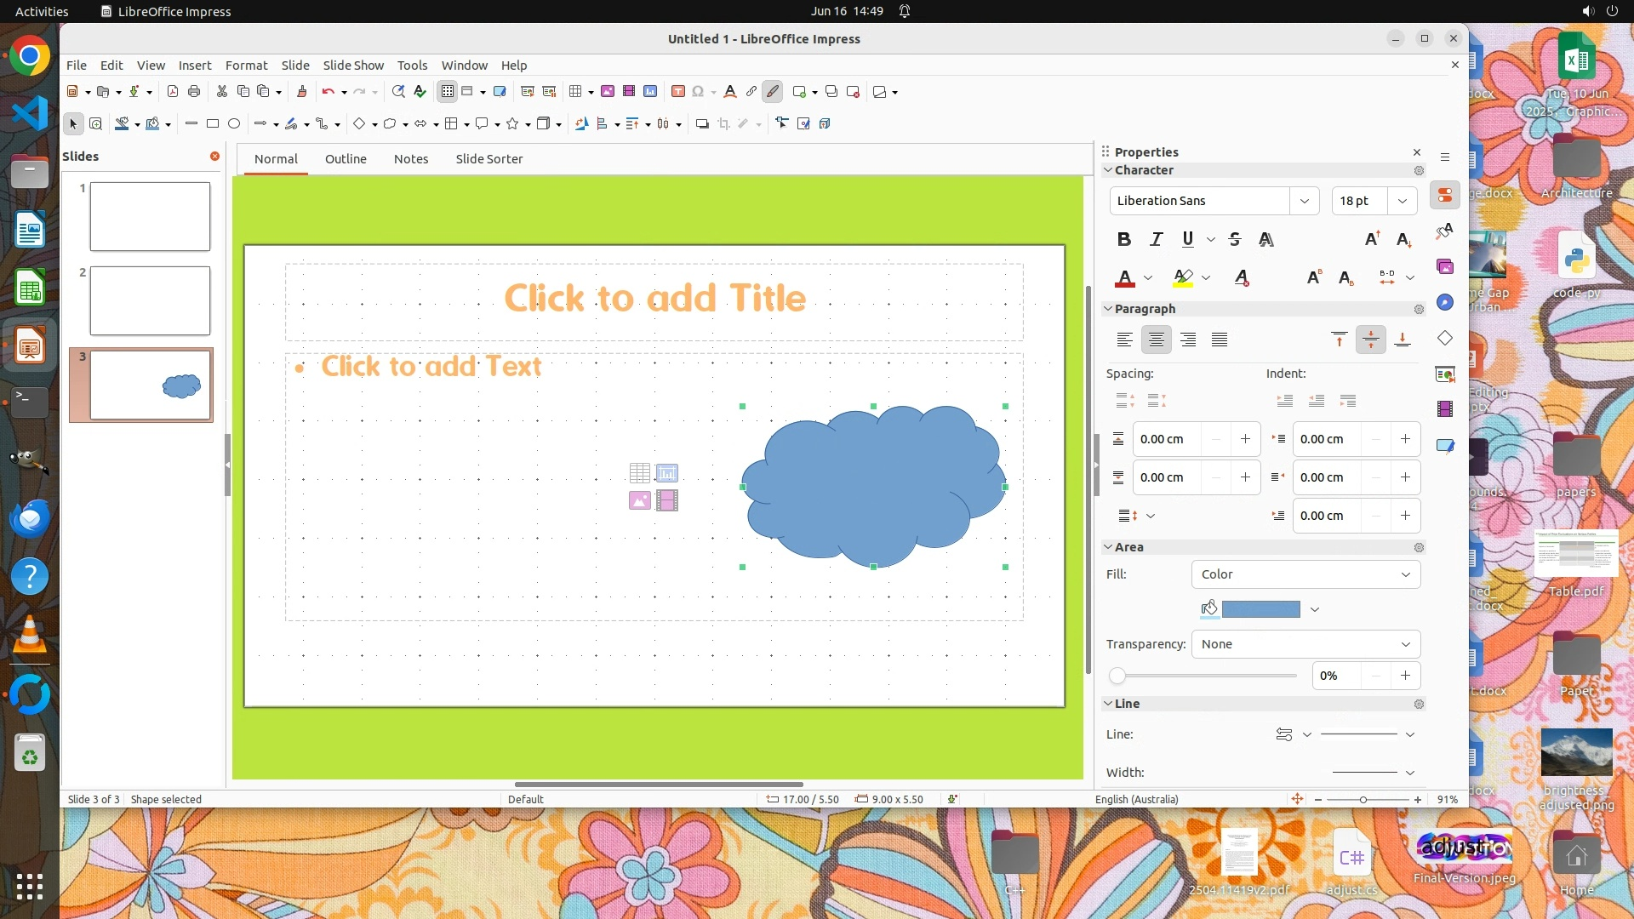This screenshot has width=1634, height=919.
Task: Toggle the Display Grid toolbar icon
Action: tap(448, 92)
